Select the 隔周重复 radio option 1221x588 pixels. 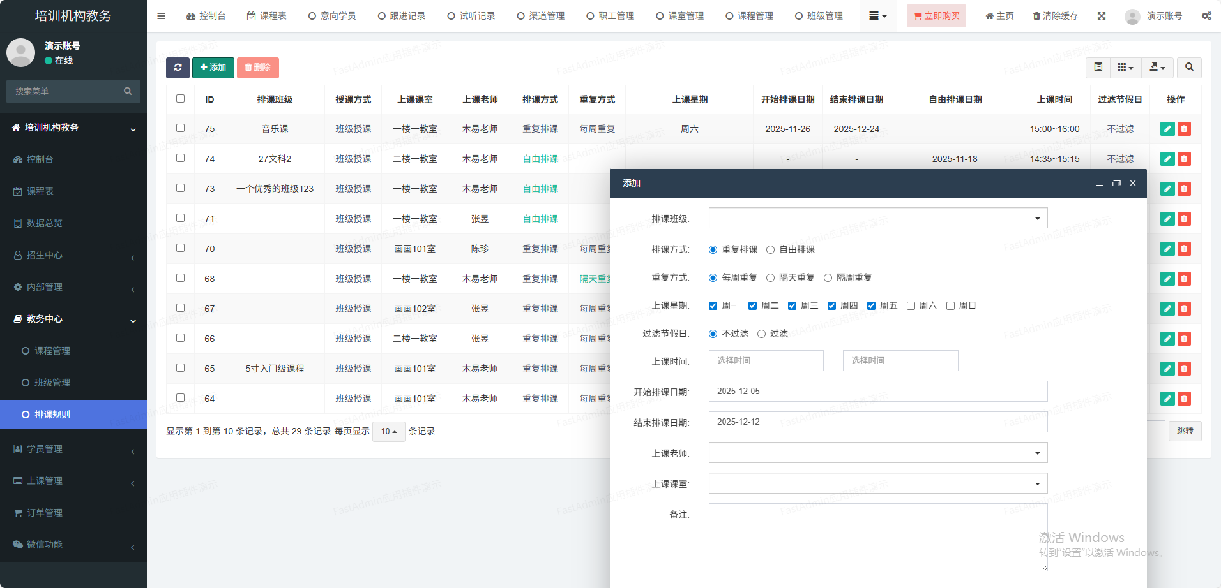tap(828, 278)
